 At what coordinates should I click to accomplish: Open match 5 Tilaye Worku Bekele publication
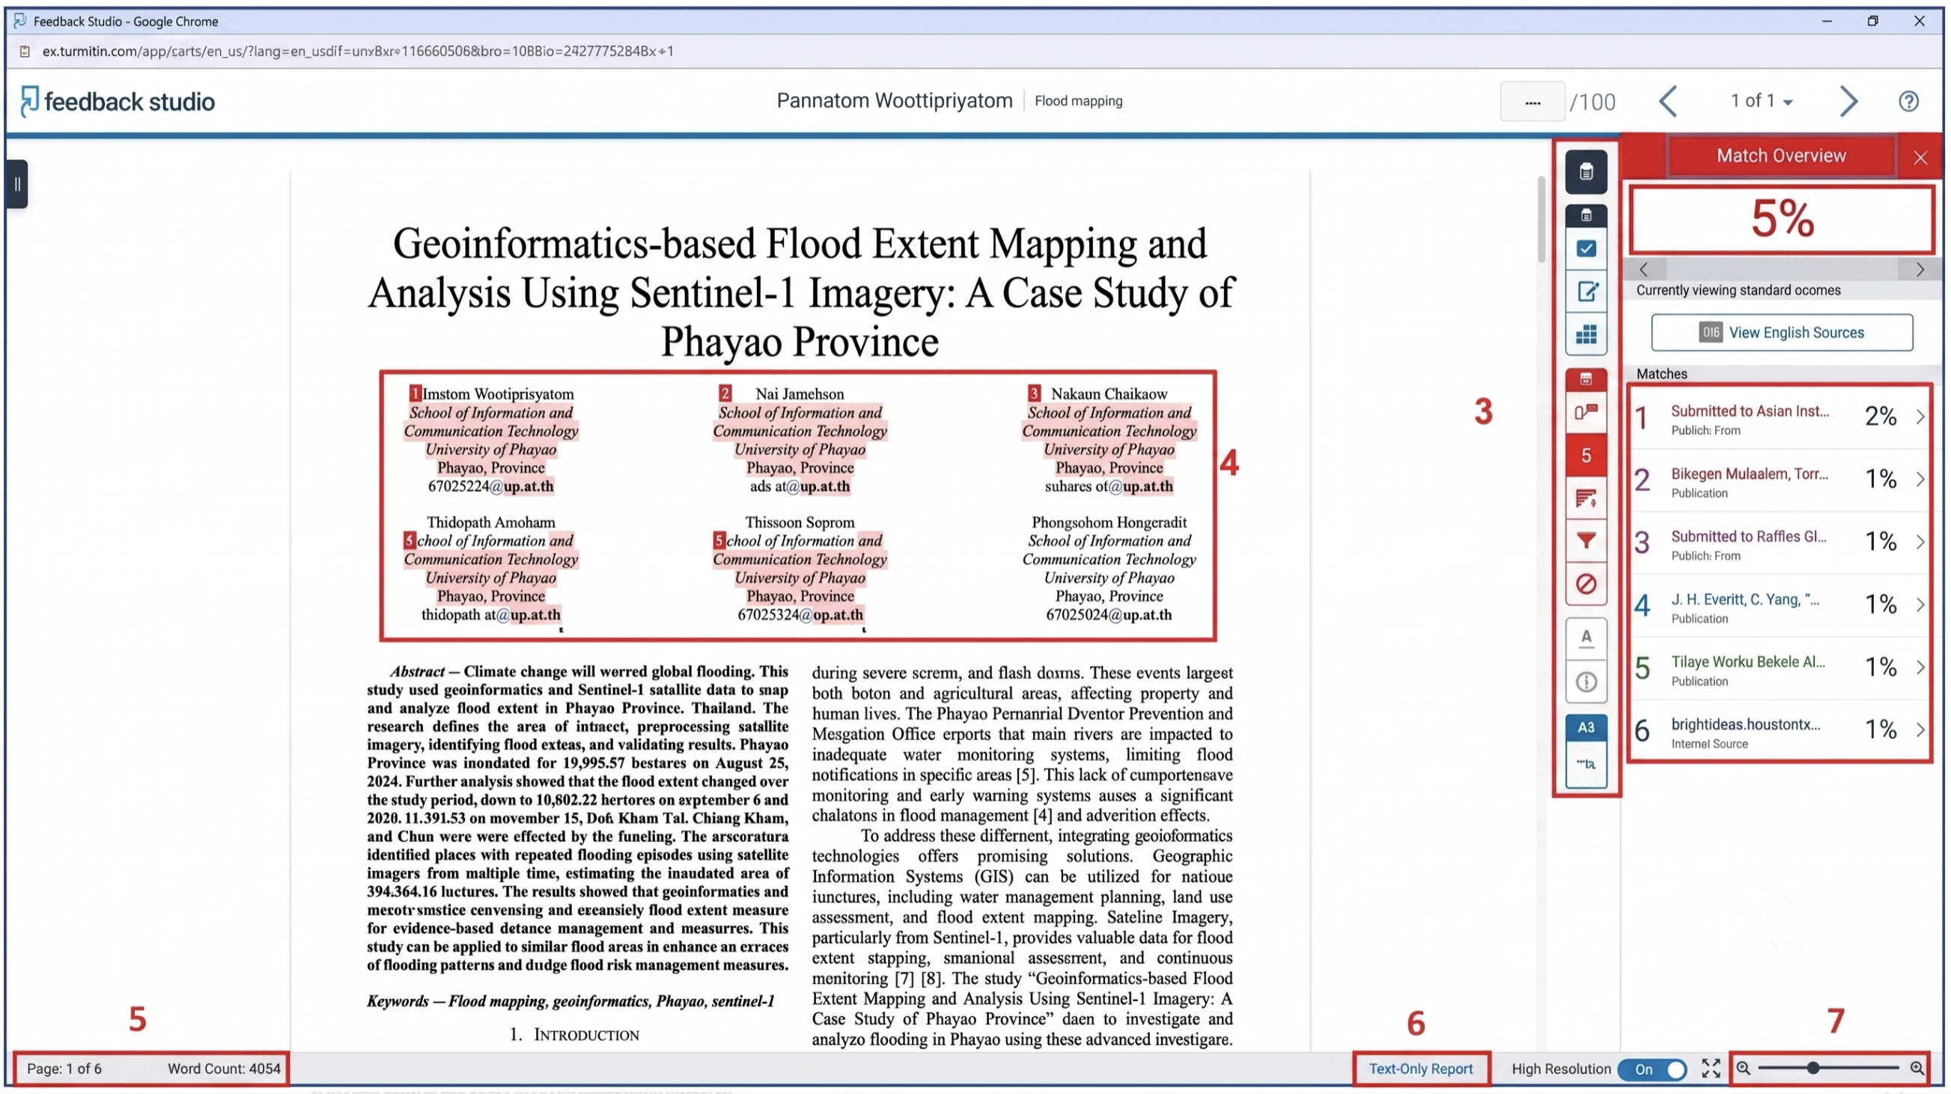pos(1780,668)
